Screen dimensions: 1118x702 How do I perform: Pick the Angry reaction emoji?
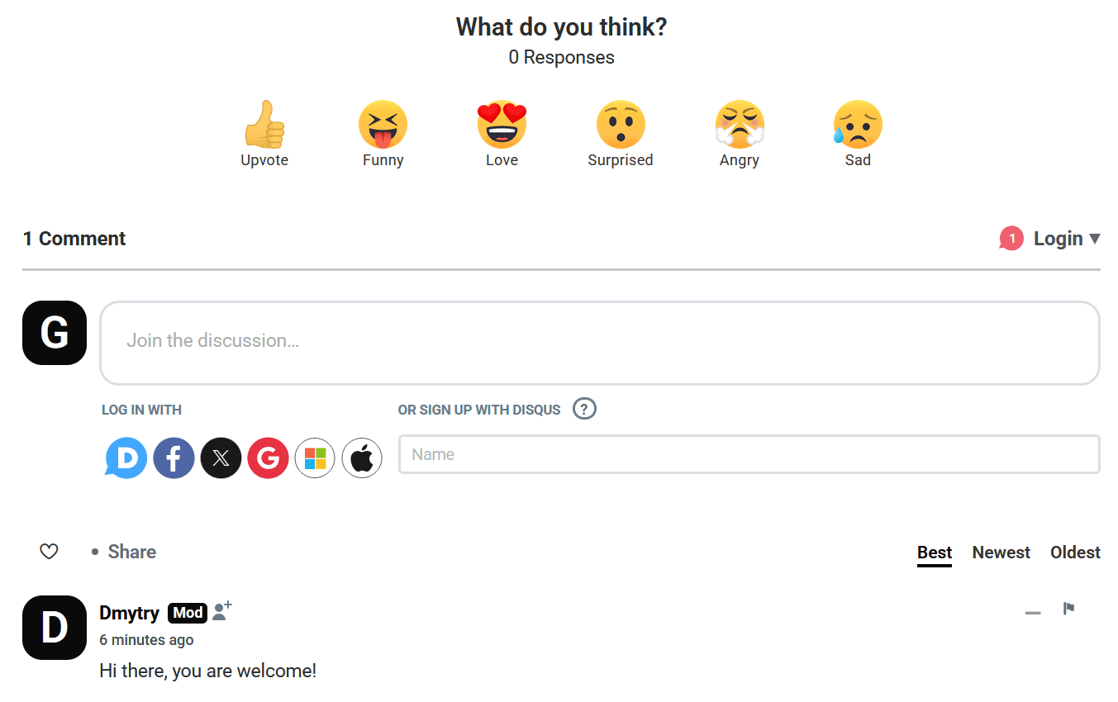(740, 126)
